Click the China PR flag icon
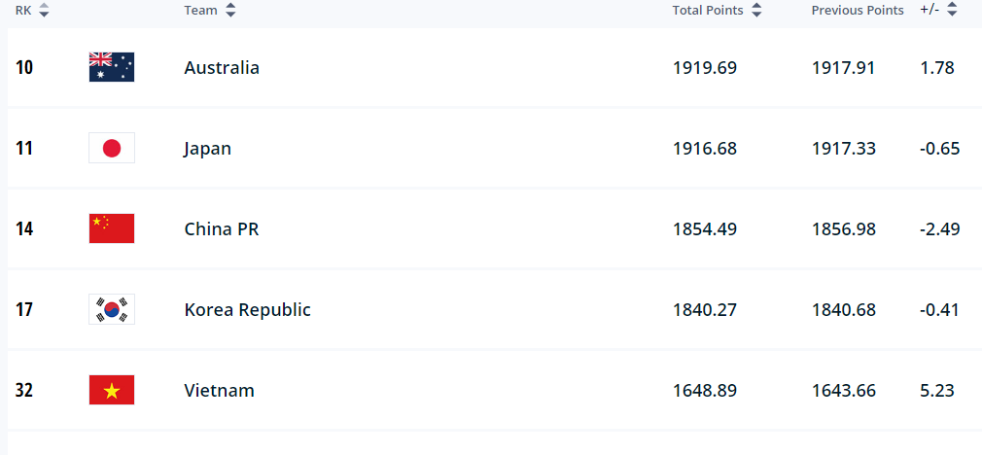This screenshot has height=455, width=982. tap(112, 228)
